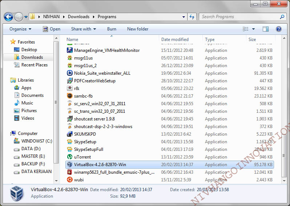Click the msgr11us_2 file icon
The width and height of the screenshot is (290, 206).
coord(69,66)
